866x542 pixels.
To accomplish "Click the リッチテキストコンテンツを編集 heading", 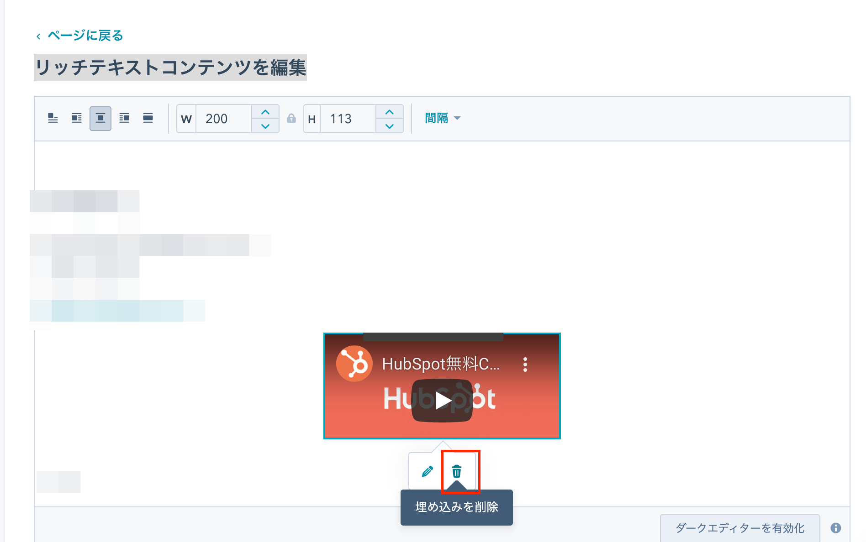I will click(170, 68).
